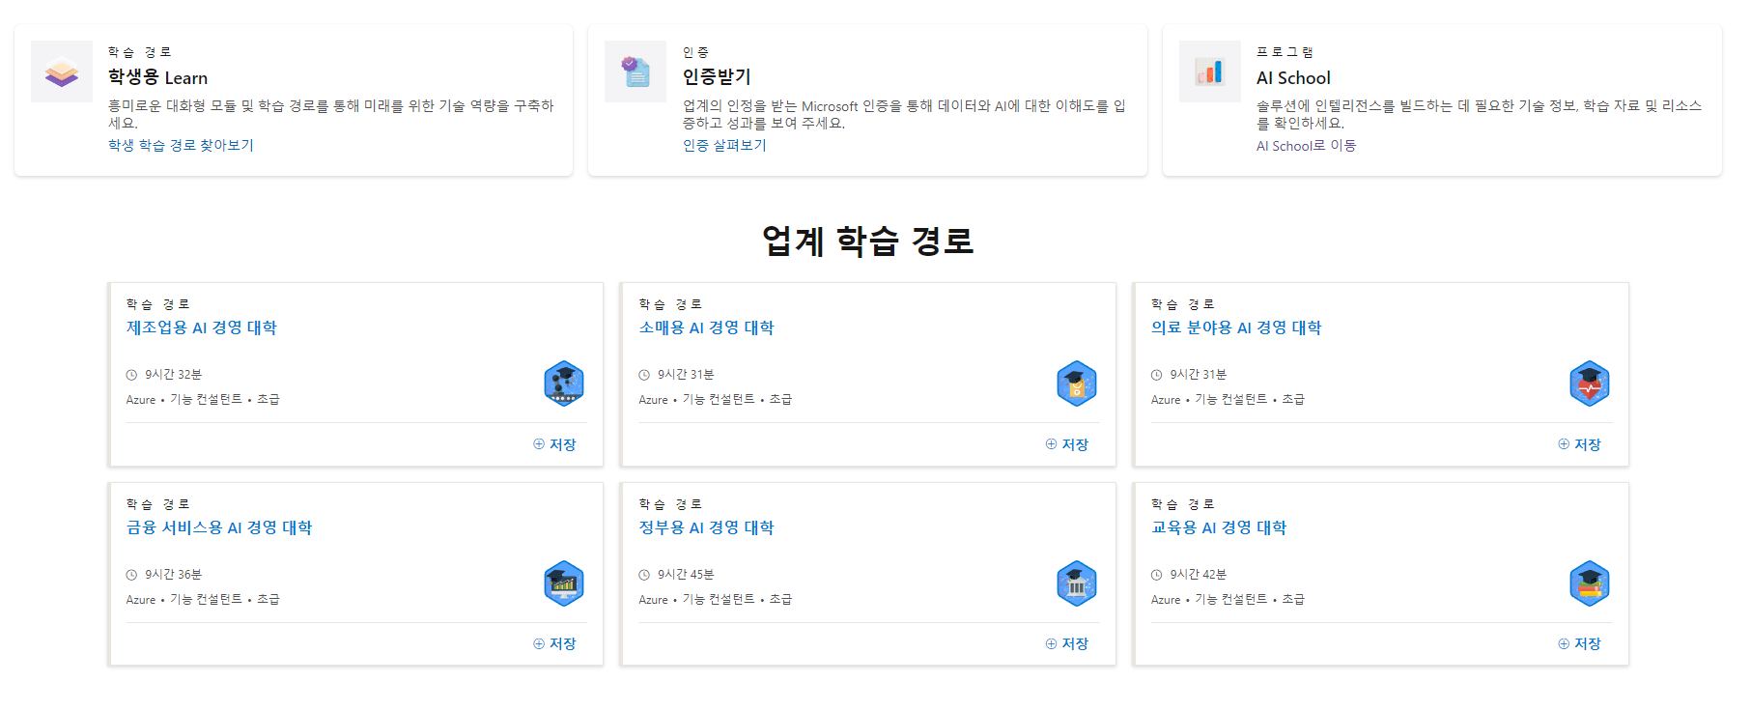Screen dimensions: 1751x711
Task: Click the 교육용 books badge icon
Action: 1590,583
